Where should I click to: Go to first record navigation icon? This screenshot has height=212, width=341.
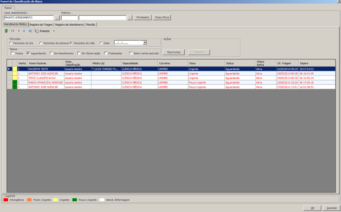point(13,31)
